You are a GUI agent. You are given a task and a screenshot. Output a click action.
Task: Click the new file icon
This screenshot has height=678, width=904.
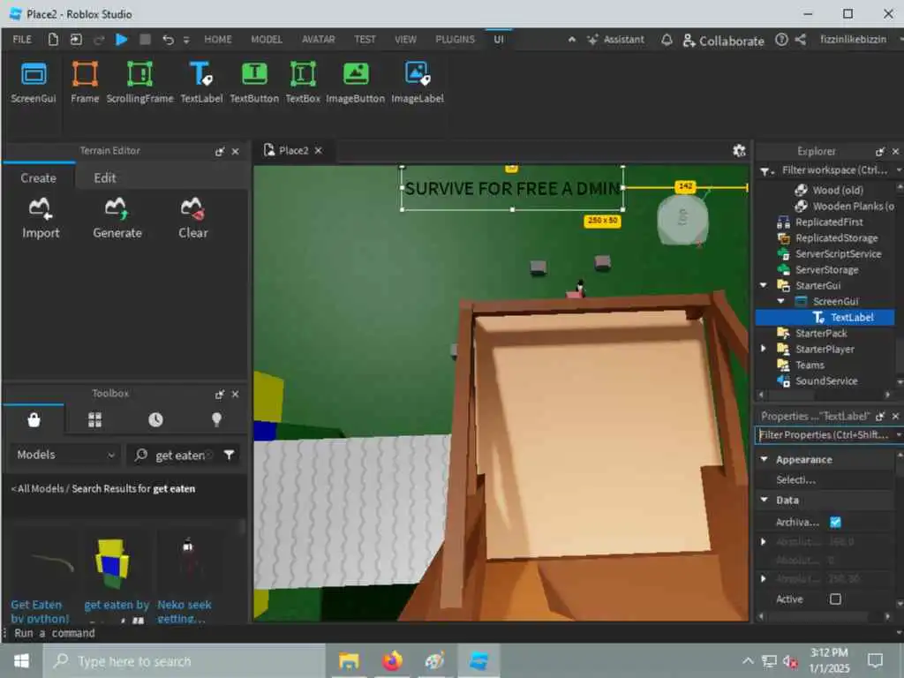(53, 39)
